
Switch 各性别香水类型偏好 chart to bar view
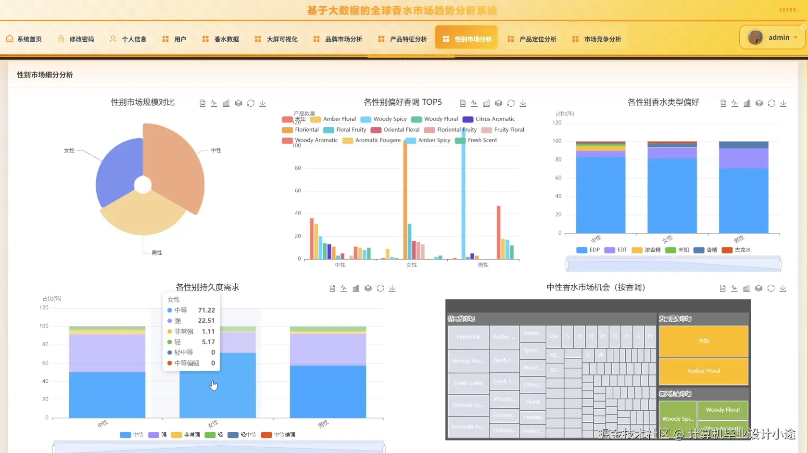(747, 103)
